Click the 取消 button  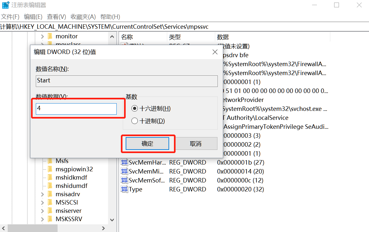click(x=196, y=143)
